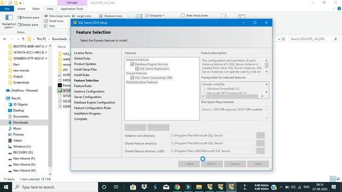
Task: Choose Large icons layout
Action: point(82,16)
